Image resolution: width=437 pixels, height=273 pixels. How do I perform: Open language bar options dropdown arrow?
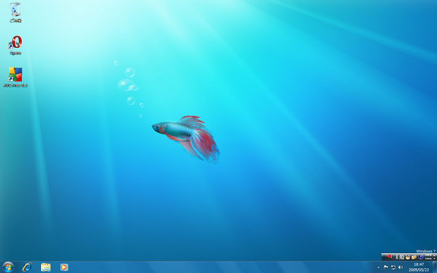pyautogui.click(x=434, y=259)
